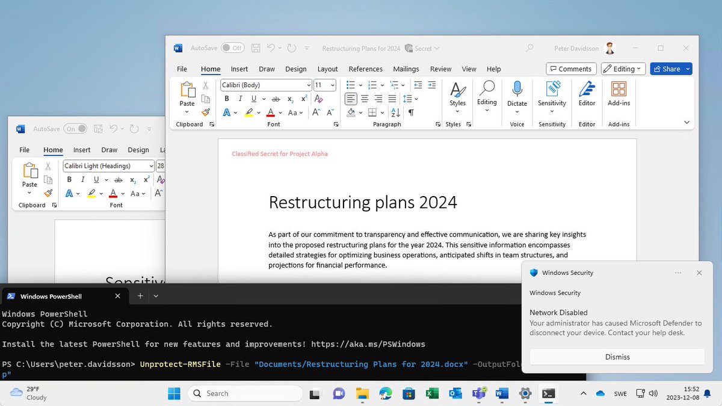The height and width of the screenshot is (406, 722).
Task: Open Microsoft Edge from taskbar
Action: 385,393
